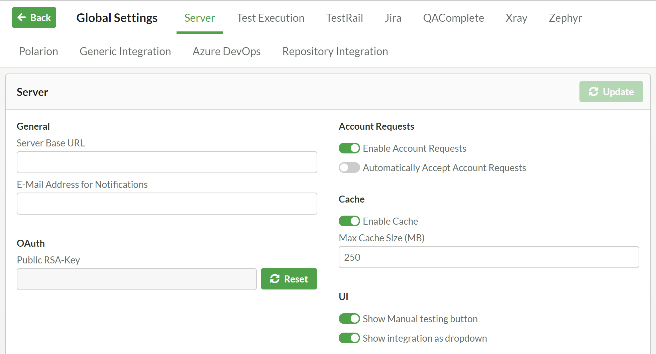656x354 pixels.
Task: Open the Xray tab
Action: (x=516, y=18)
